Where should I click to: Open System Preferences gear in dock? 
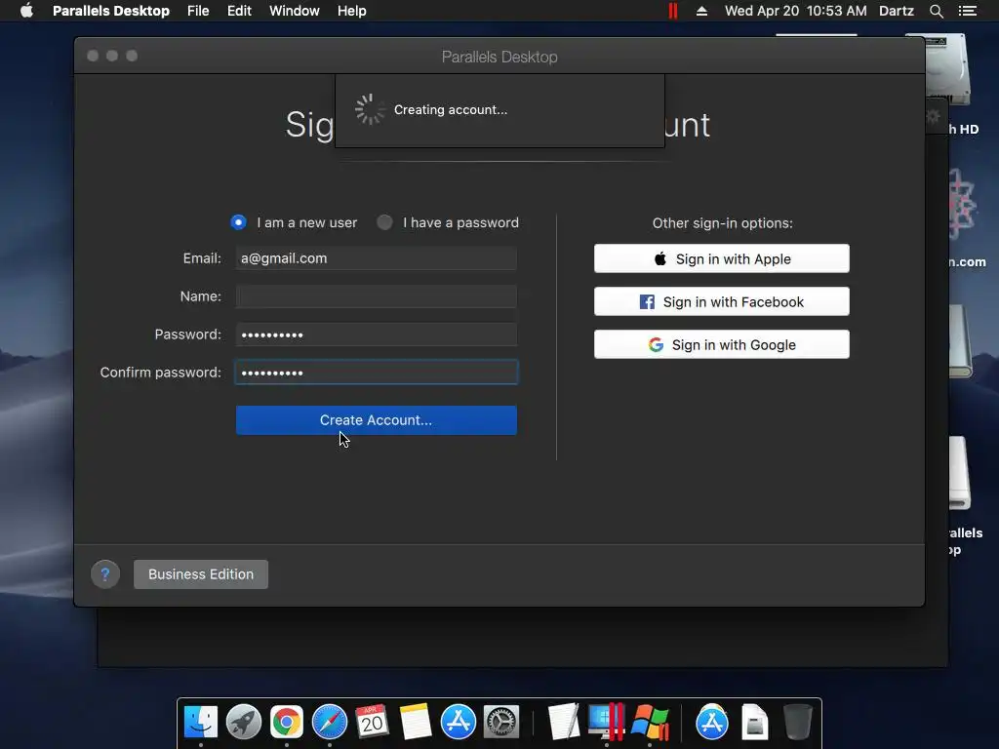point(501,723)
